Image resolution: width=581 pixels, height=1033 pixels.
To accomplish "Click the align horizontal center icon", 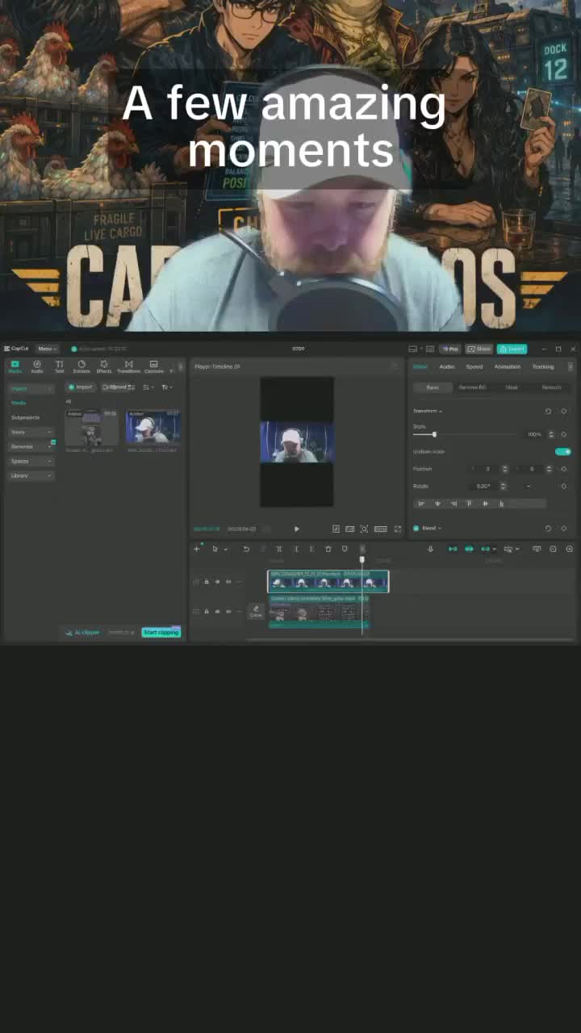I will [x=437, y=504].
